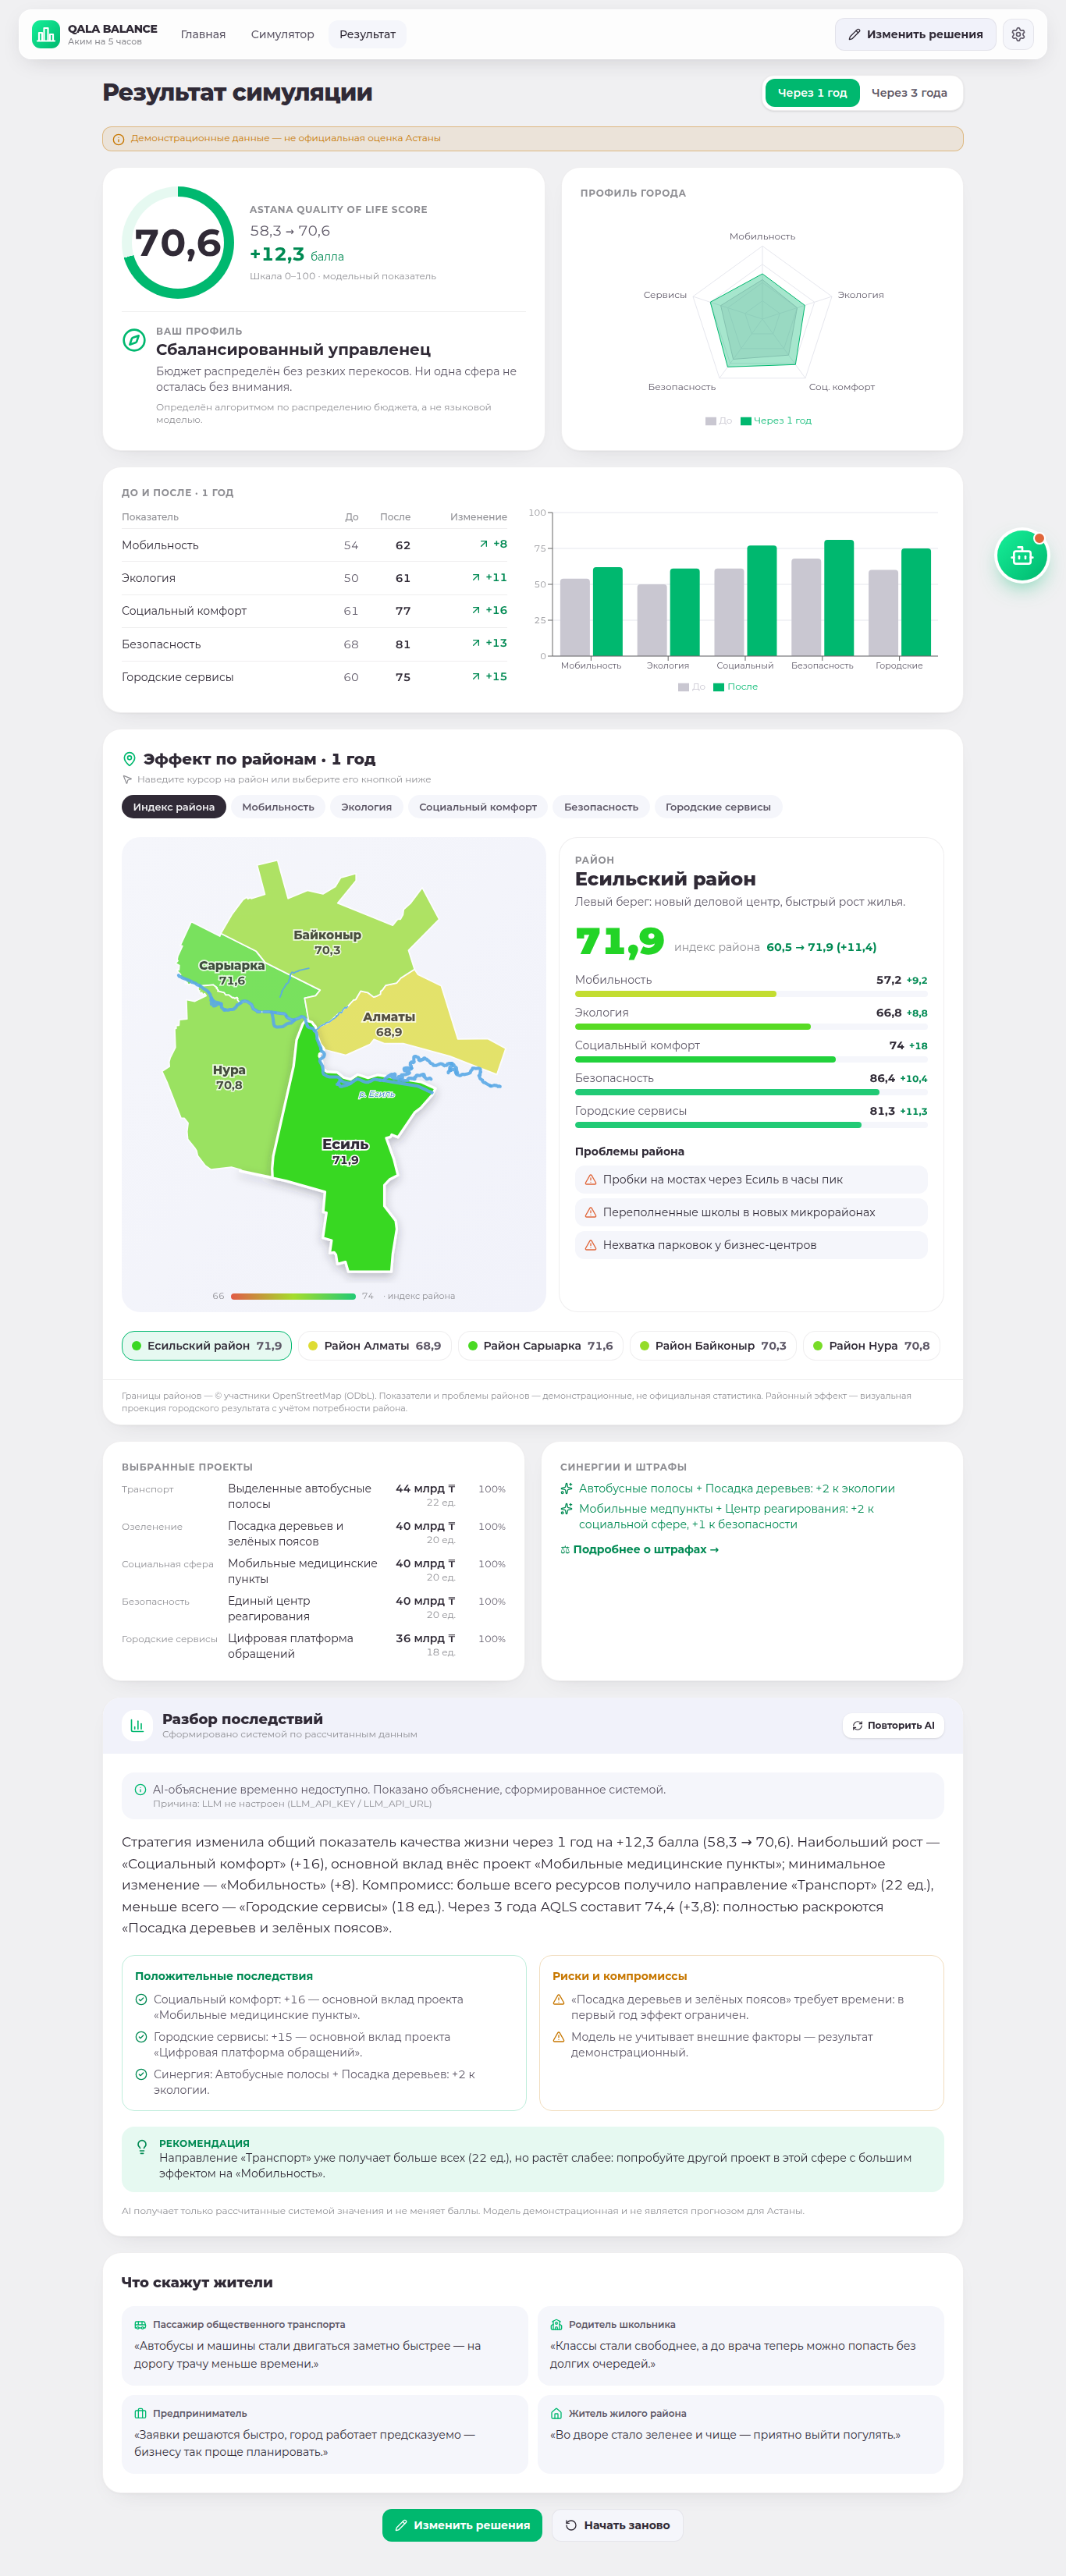Click the icon in Родитель школьника card
This screenshot has height=2576, width=1066.
point(556,2325)
